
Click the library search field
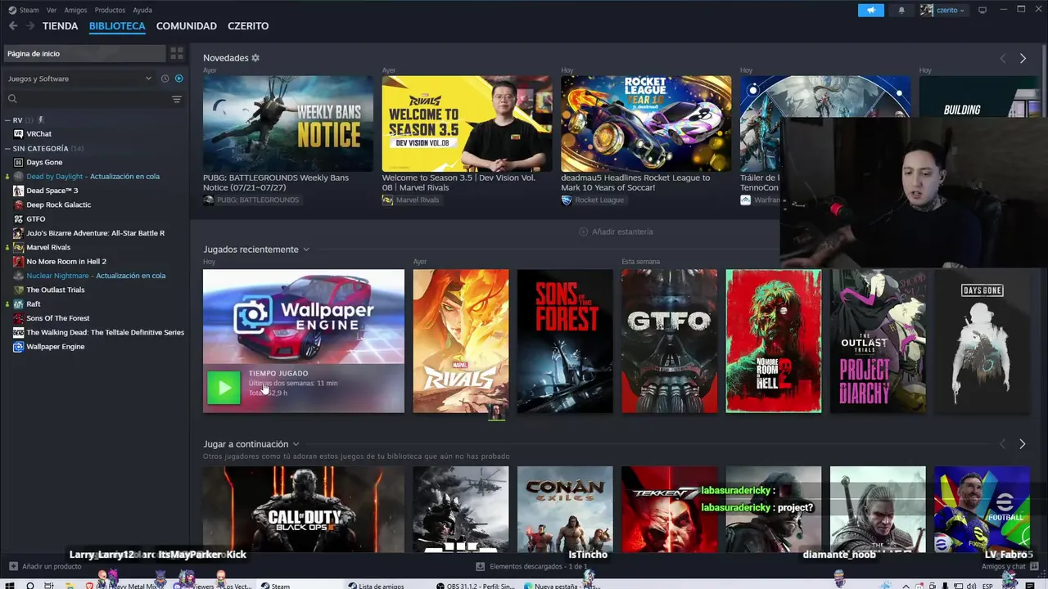(93, 99)
